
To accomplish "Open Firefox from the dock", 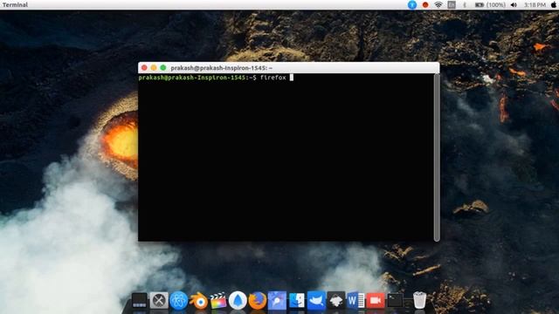I will tap(258, 301).
